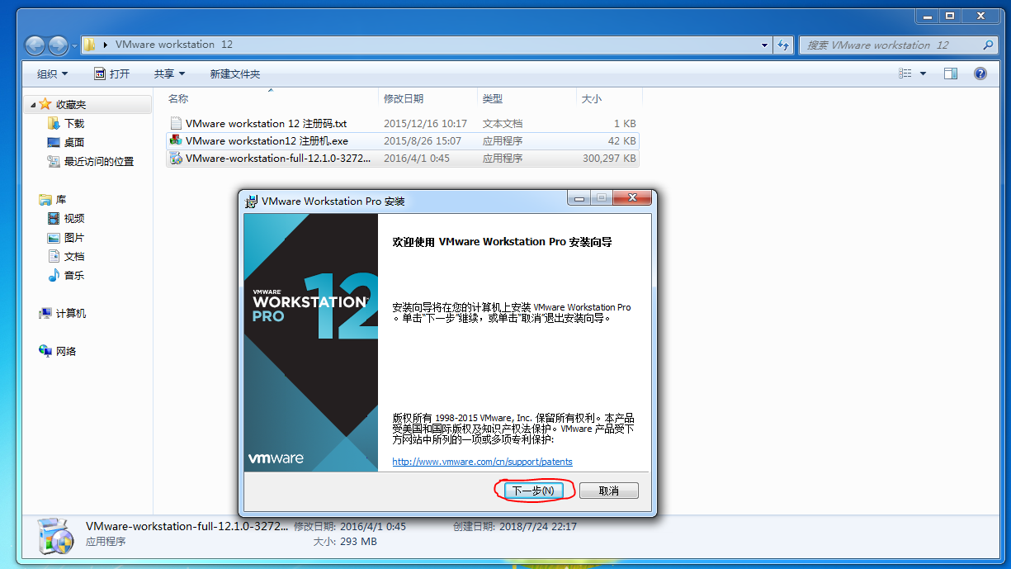Open the 音乐 library
The image size is (1011, 569).
click(74, 276)
